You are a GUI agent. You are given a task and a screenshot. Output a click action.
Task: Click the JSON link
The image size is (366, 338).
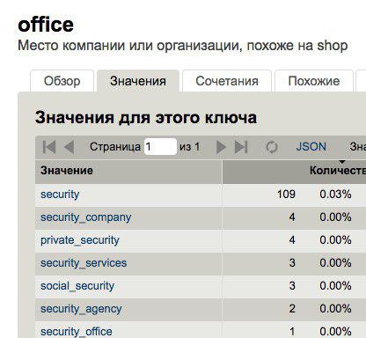pyautogui.click(x=311, y=147)
